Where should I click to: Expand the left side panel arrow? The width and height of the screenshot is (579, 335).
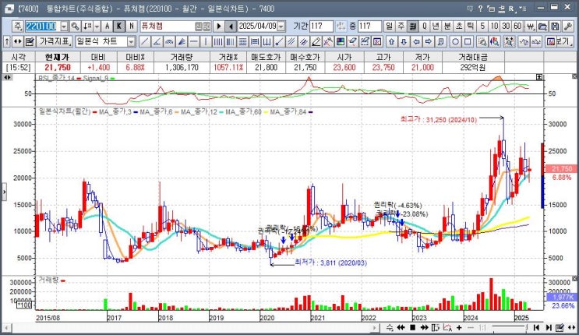[4, 192]
